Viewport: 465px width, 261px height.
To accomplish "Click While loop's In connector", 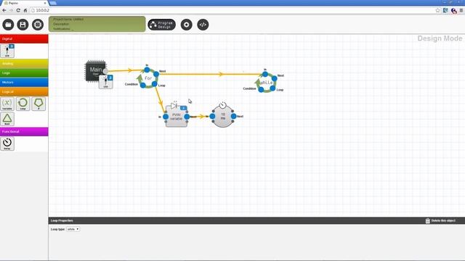I will pyautogui.click(x=265, y=74).
